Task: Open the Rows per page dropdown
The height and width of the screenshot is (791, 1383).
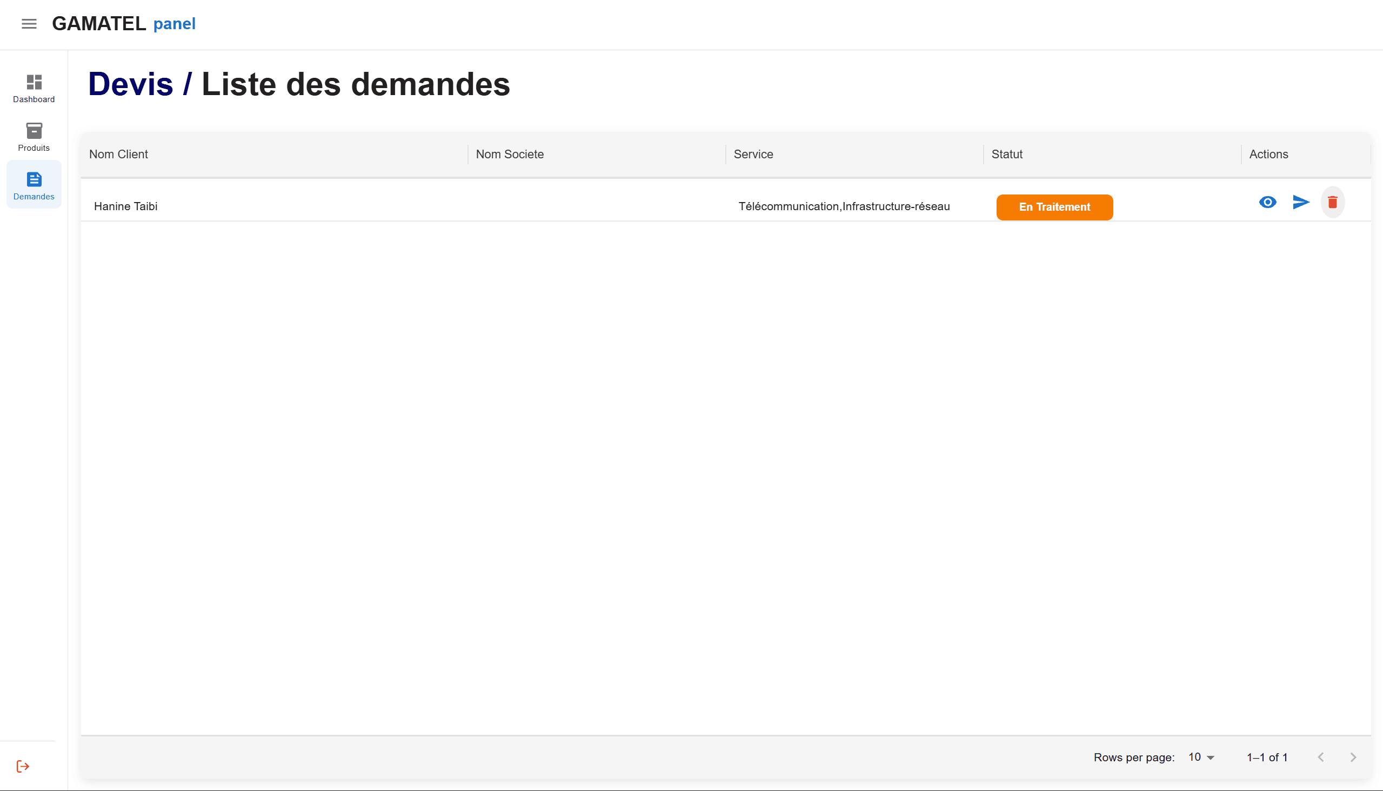Action: [x=1201, y=757]
